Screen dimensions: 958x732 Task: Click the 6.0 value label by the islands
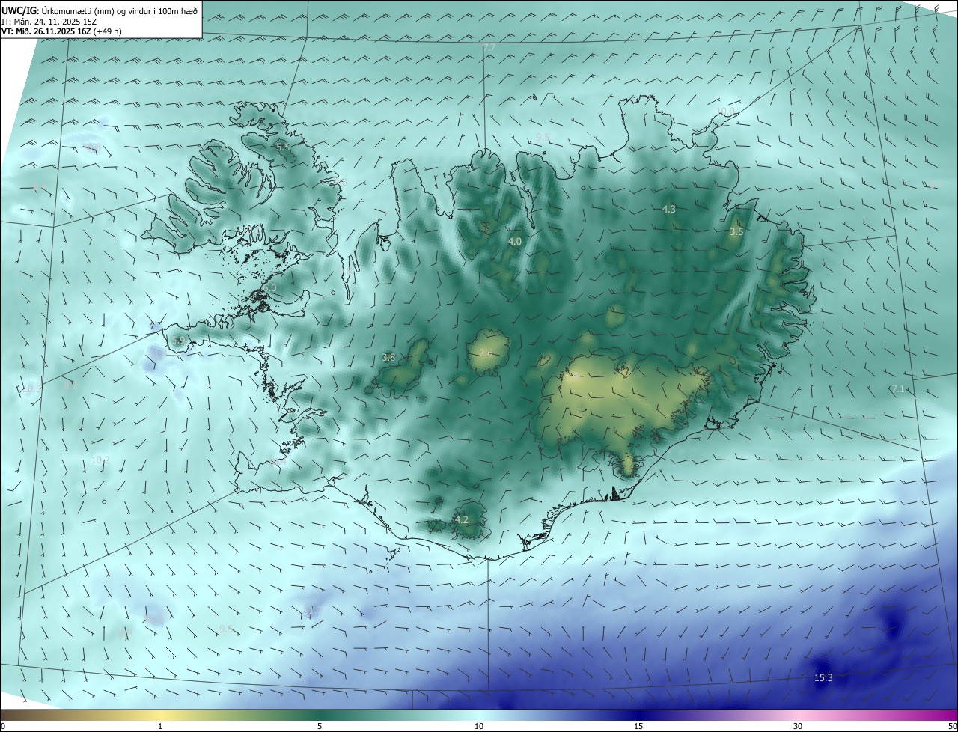tap(269, 287)
